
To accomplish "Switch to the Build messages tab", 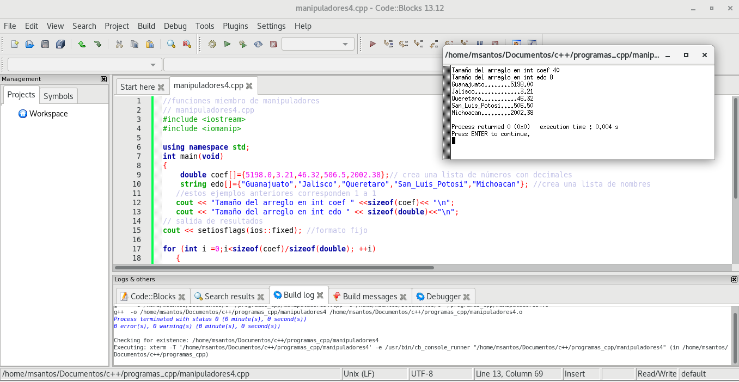I will point(369,297).
